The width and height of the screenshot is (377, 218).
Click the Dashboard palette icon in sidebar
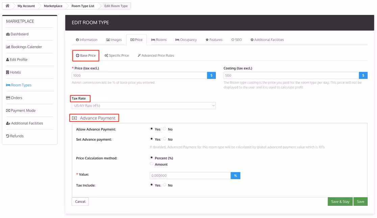point(8,34)
